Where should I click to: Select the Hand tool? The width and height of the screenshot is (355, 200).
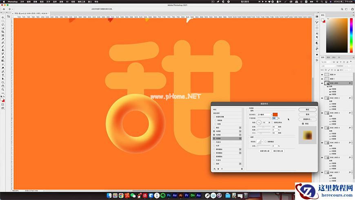point(3,86)
